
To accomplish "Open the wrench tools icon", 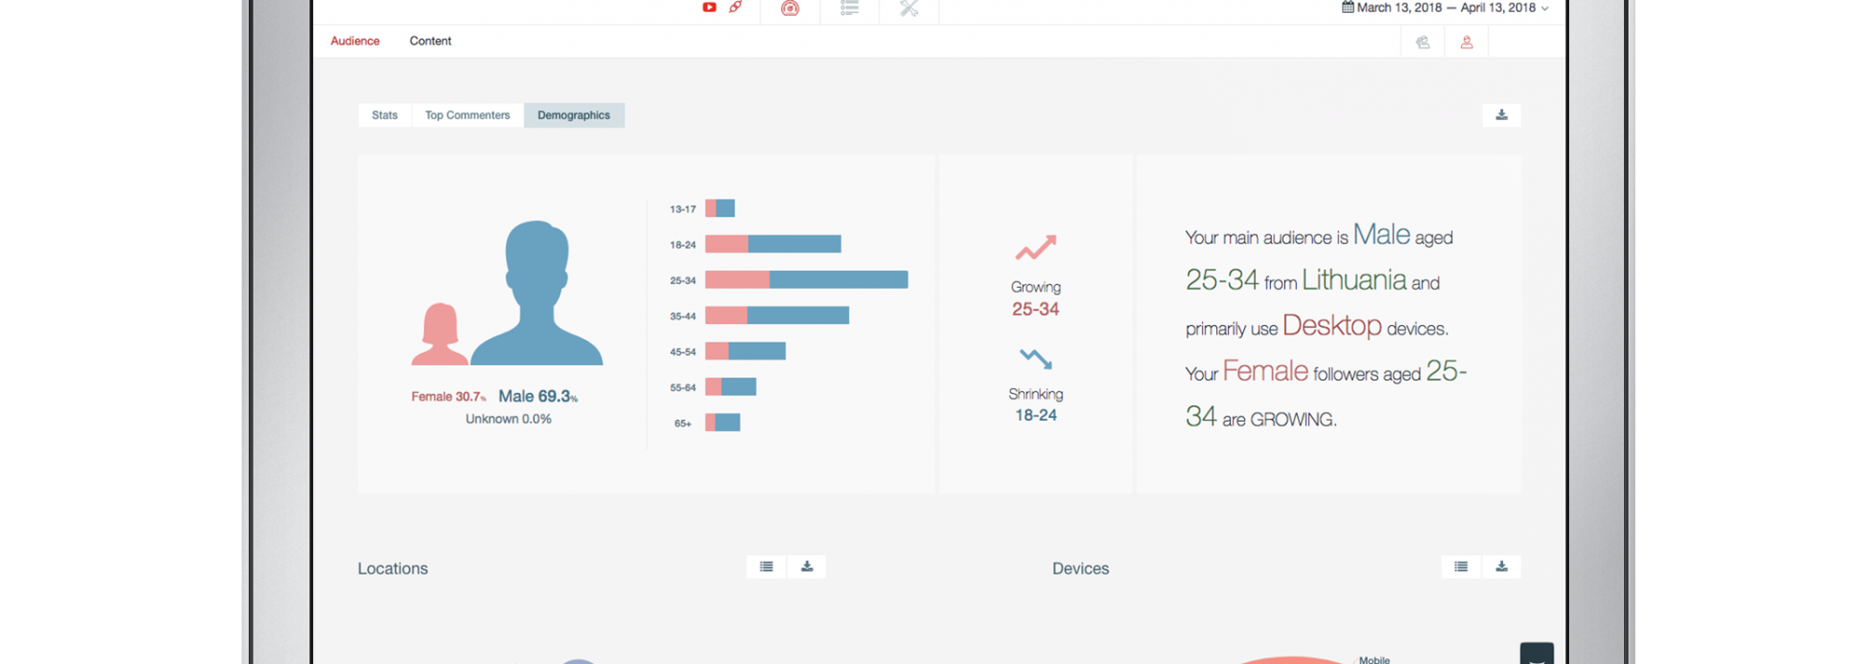I will click(909, 8).
